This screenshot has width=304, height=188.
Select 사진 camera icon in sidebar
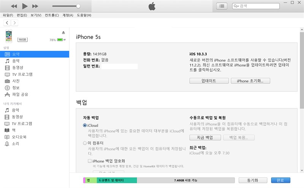pyautogui.click(x=7, y=81)
